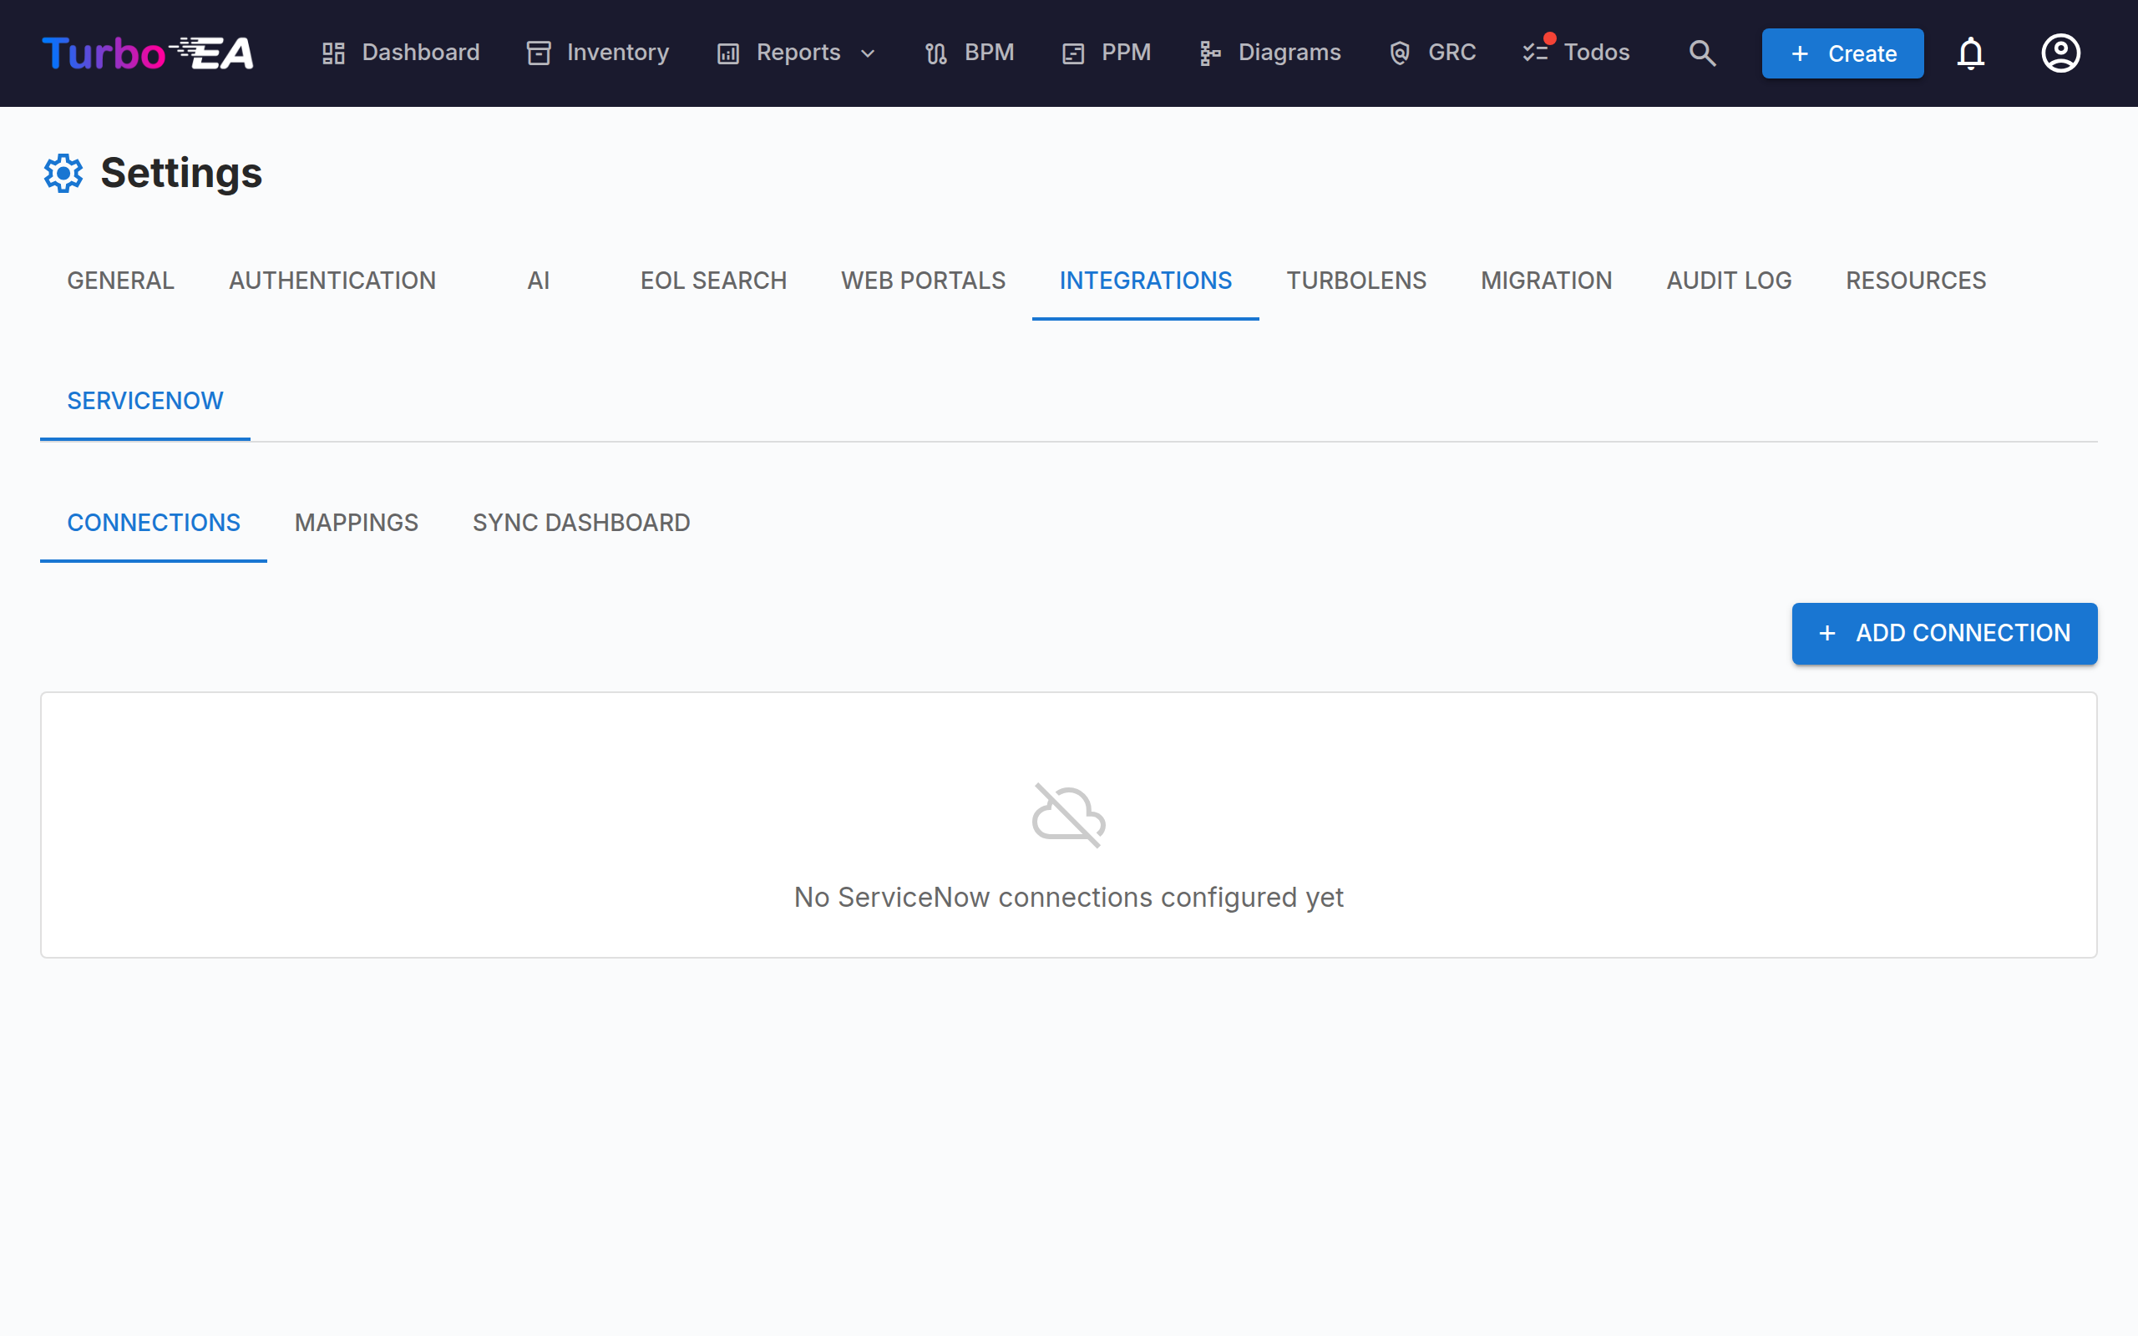Click the Settings gear icon
The height and width of the screenshot is (1336, 2138).
(63, 173)
